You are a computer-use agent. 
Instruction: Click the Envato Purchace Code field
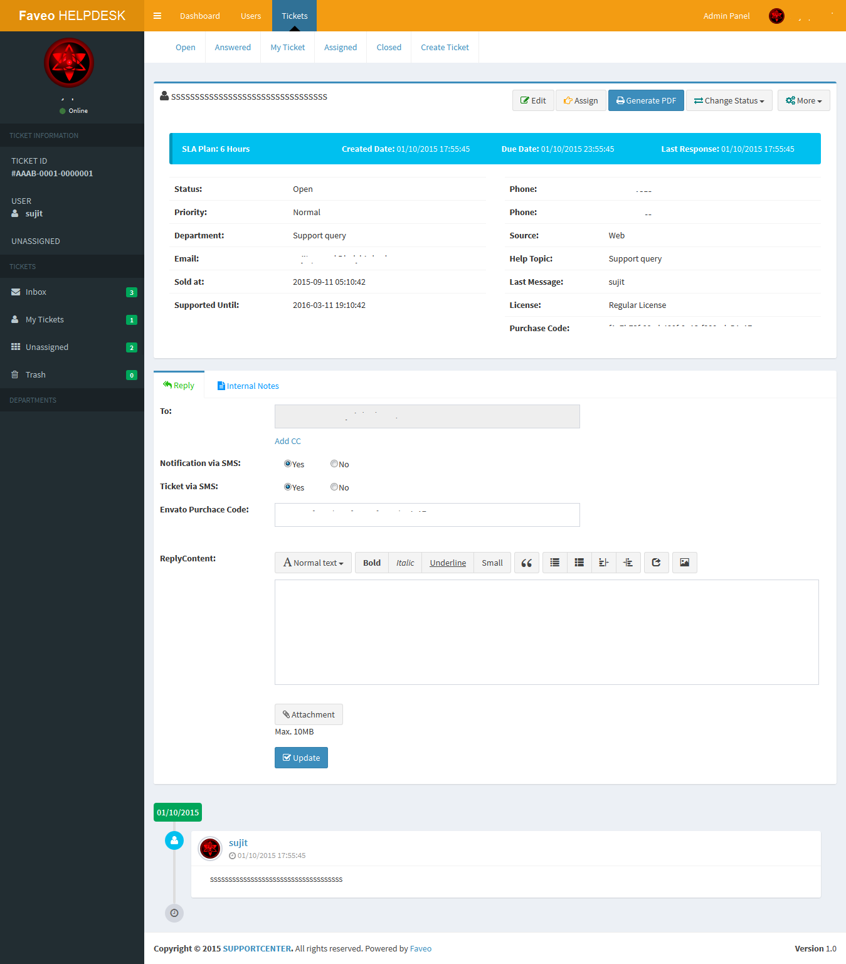tap(427, 515)
